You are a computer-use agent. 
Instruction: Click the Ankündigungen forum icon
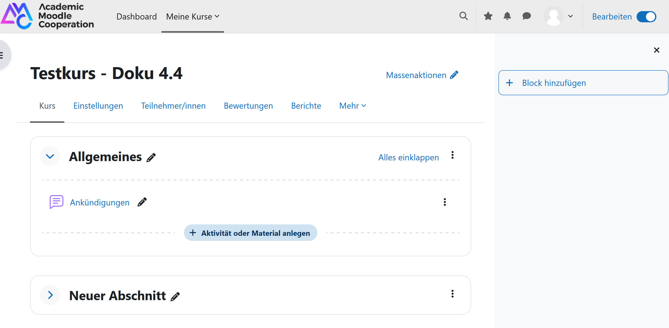point(56,202)
